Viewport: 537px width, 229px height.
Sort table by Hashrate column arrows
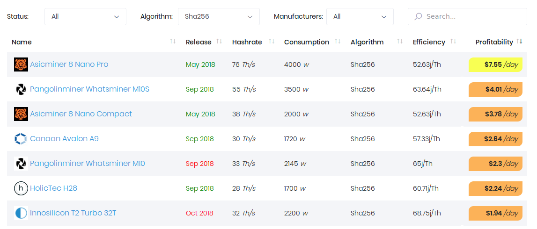tap(272, 41)
